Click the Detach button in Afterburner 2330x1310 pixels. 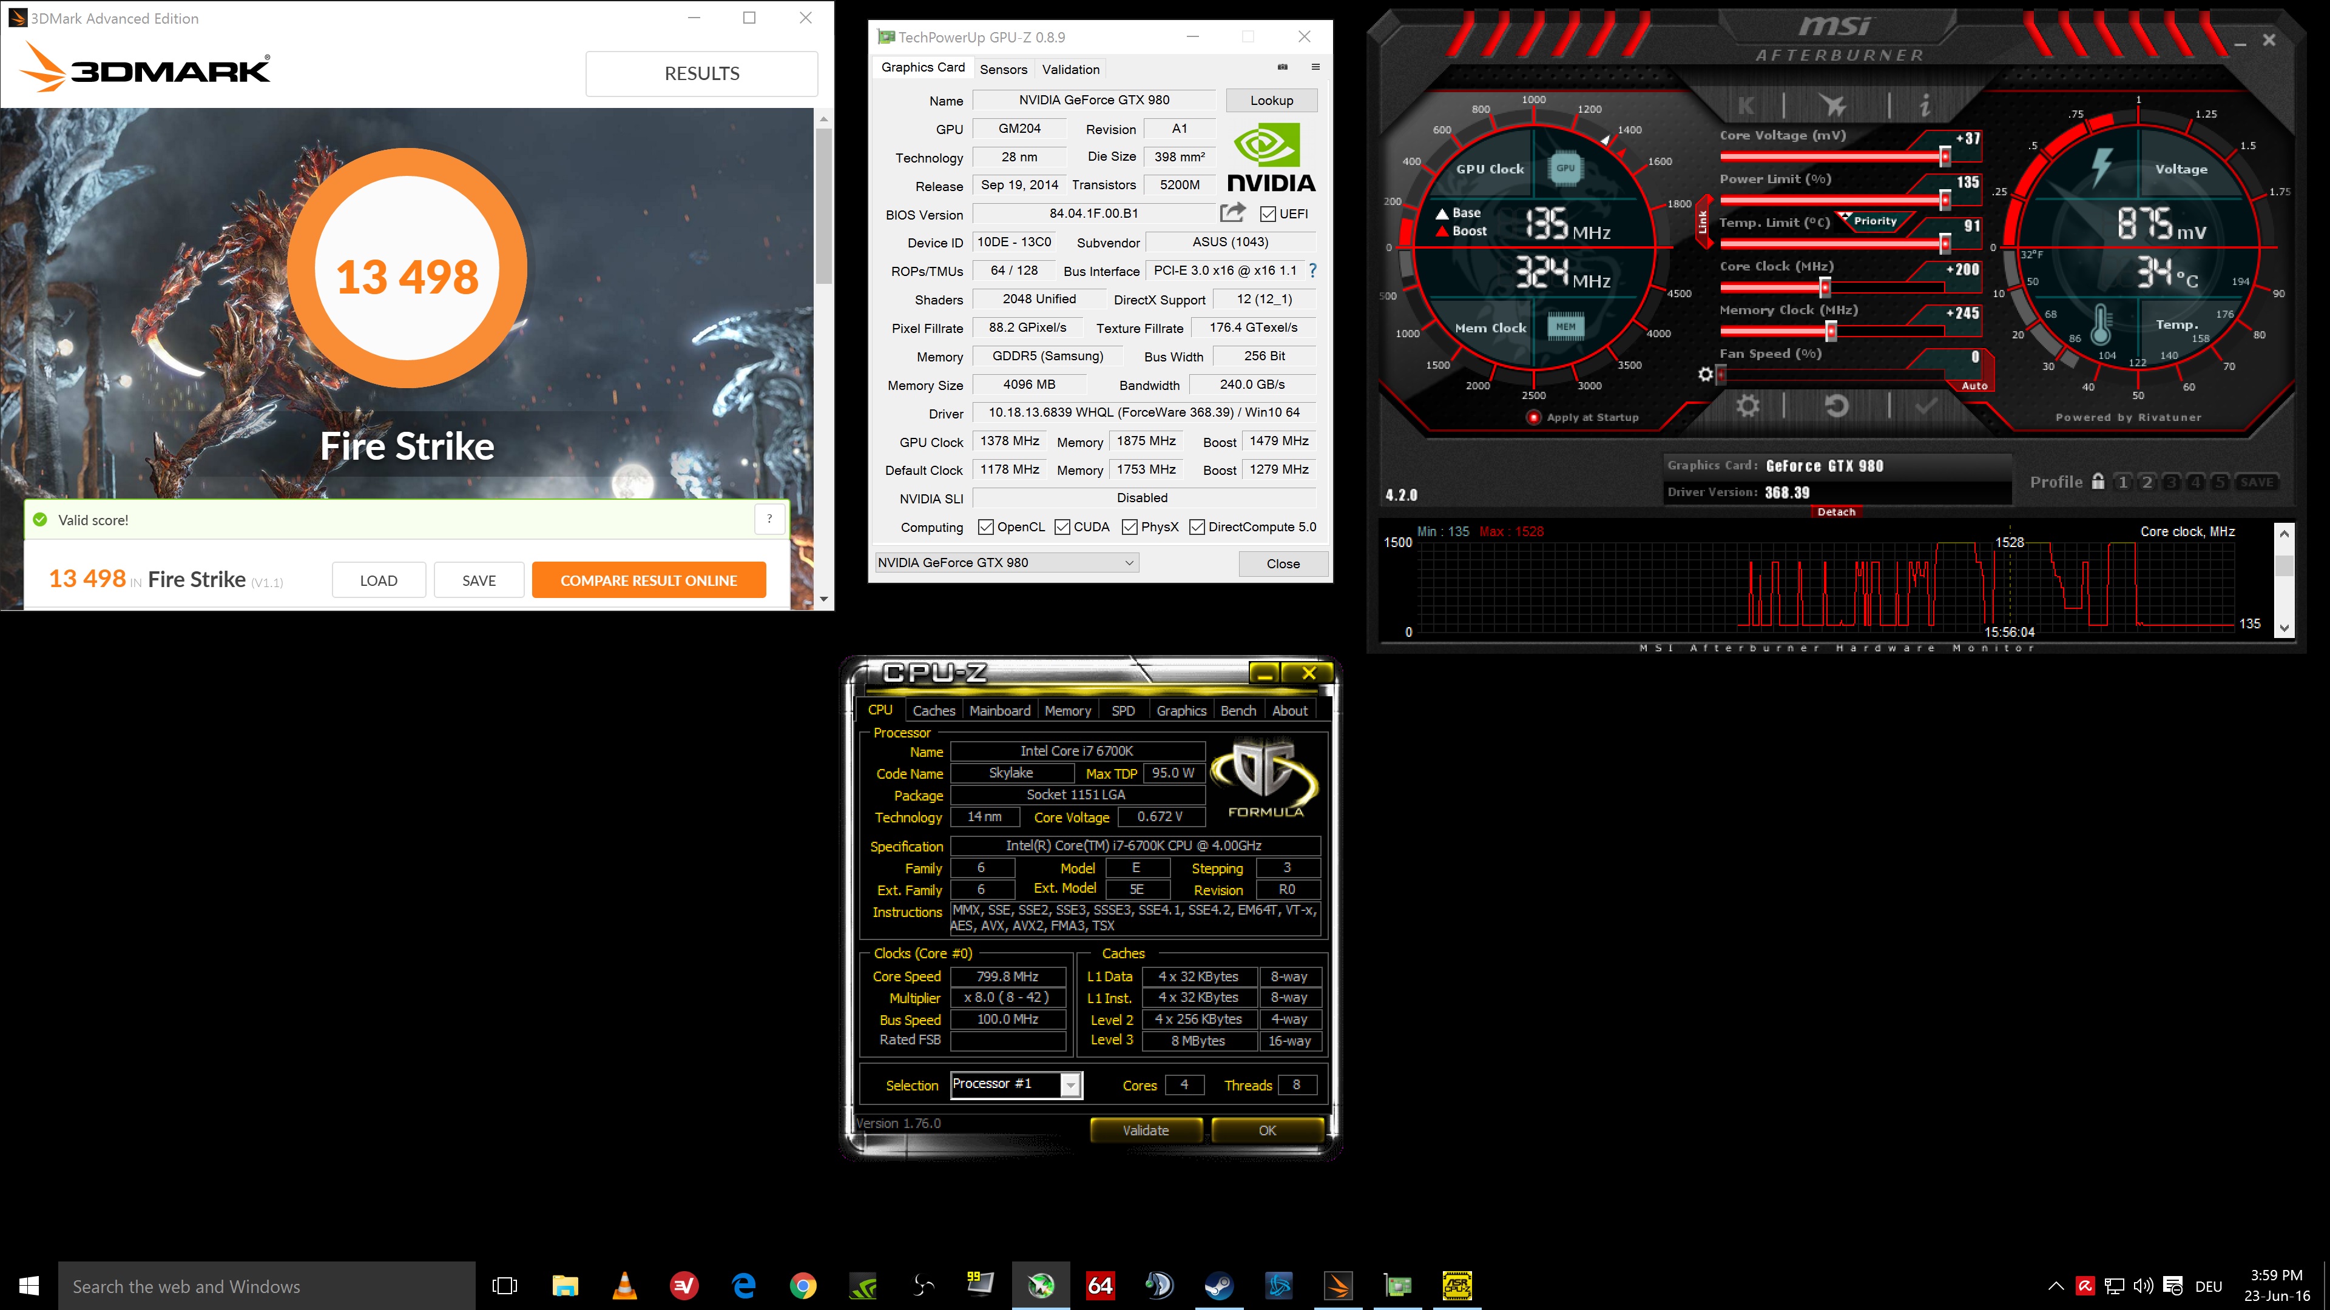pyautogui.click(x=1836, y=512)
